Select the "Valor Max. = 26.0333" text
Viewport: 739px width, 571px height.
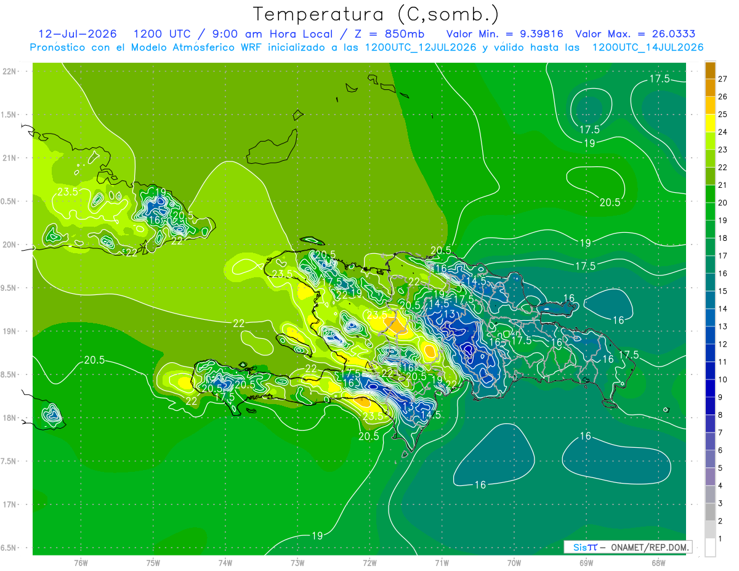coord(636,34)
